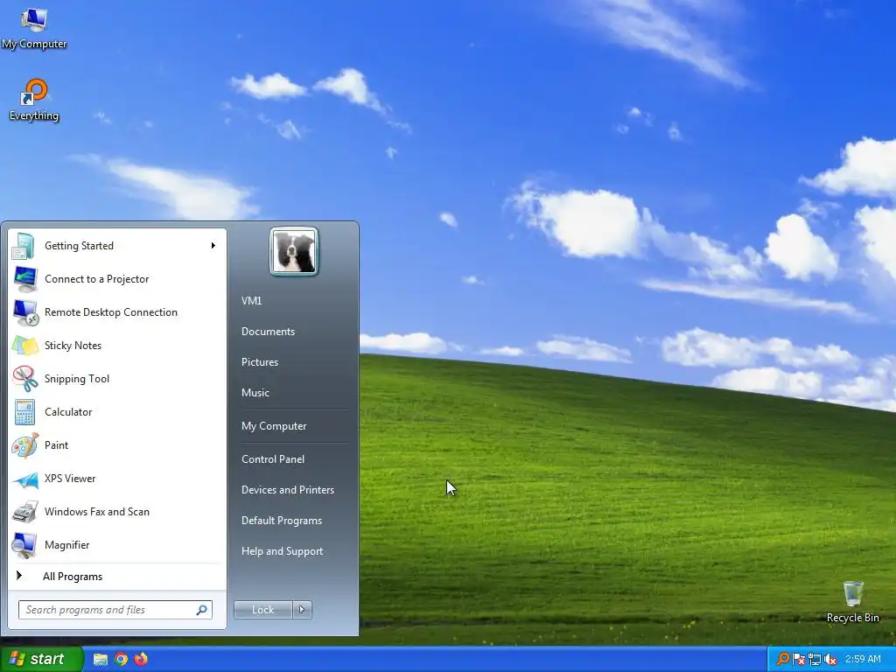Viewport: 896px width, 672px height.
Task: Click the muted volume tray icon
Action: [830, 660]
